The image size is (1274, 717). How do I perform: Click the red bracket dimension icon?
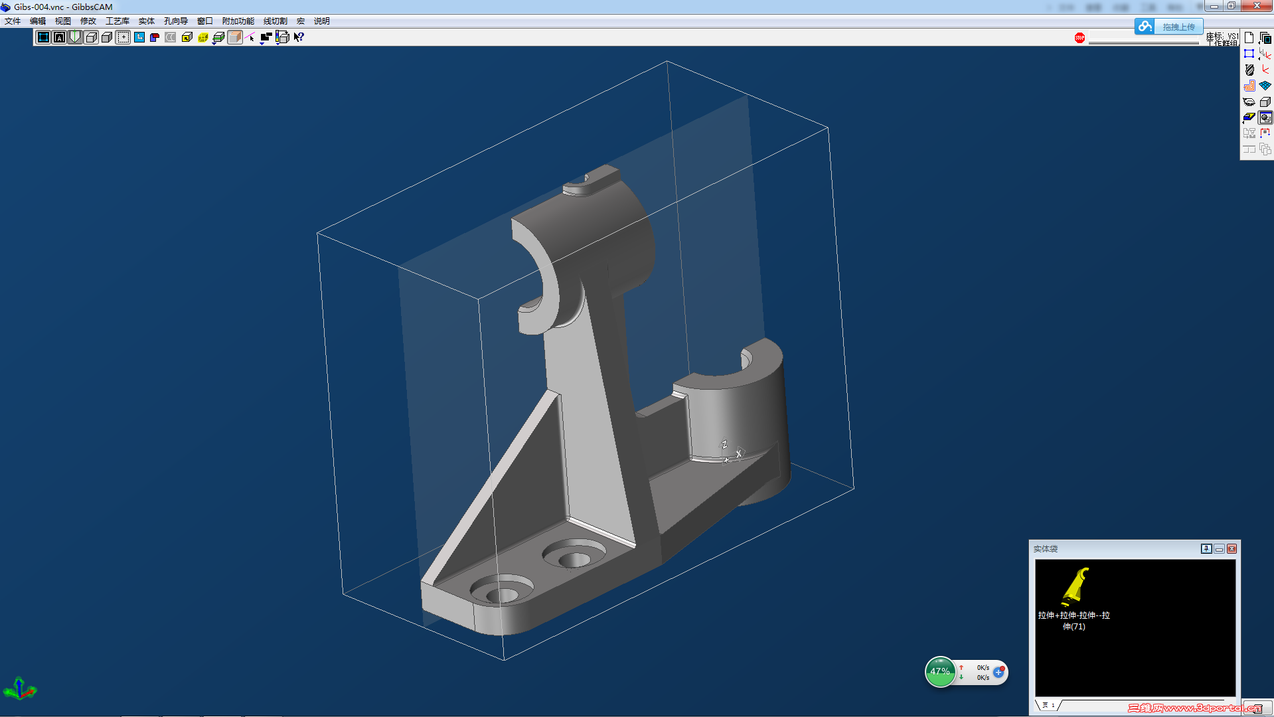point(1265,133)
